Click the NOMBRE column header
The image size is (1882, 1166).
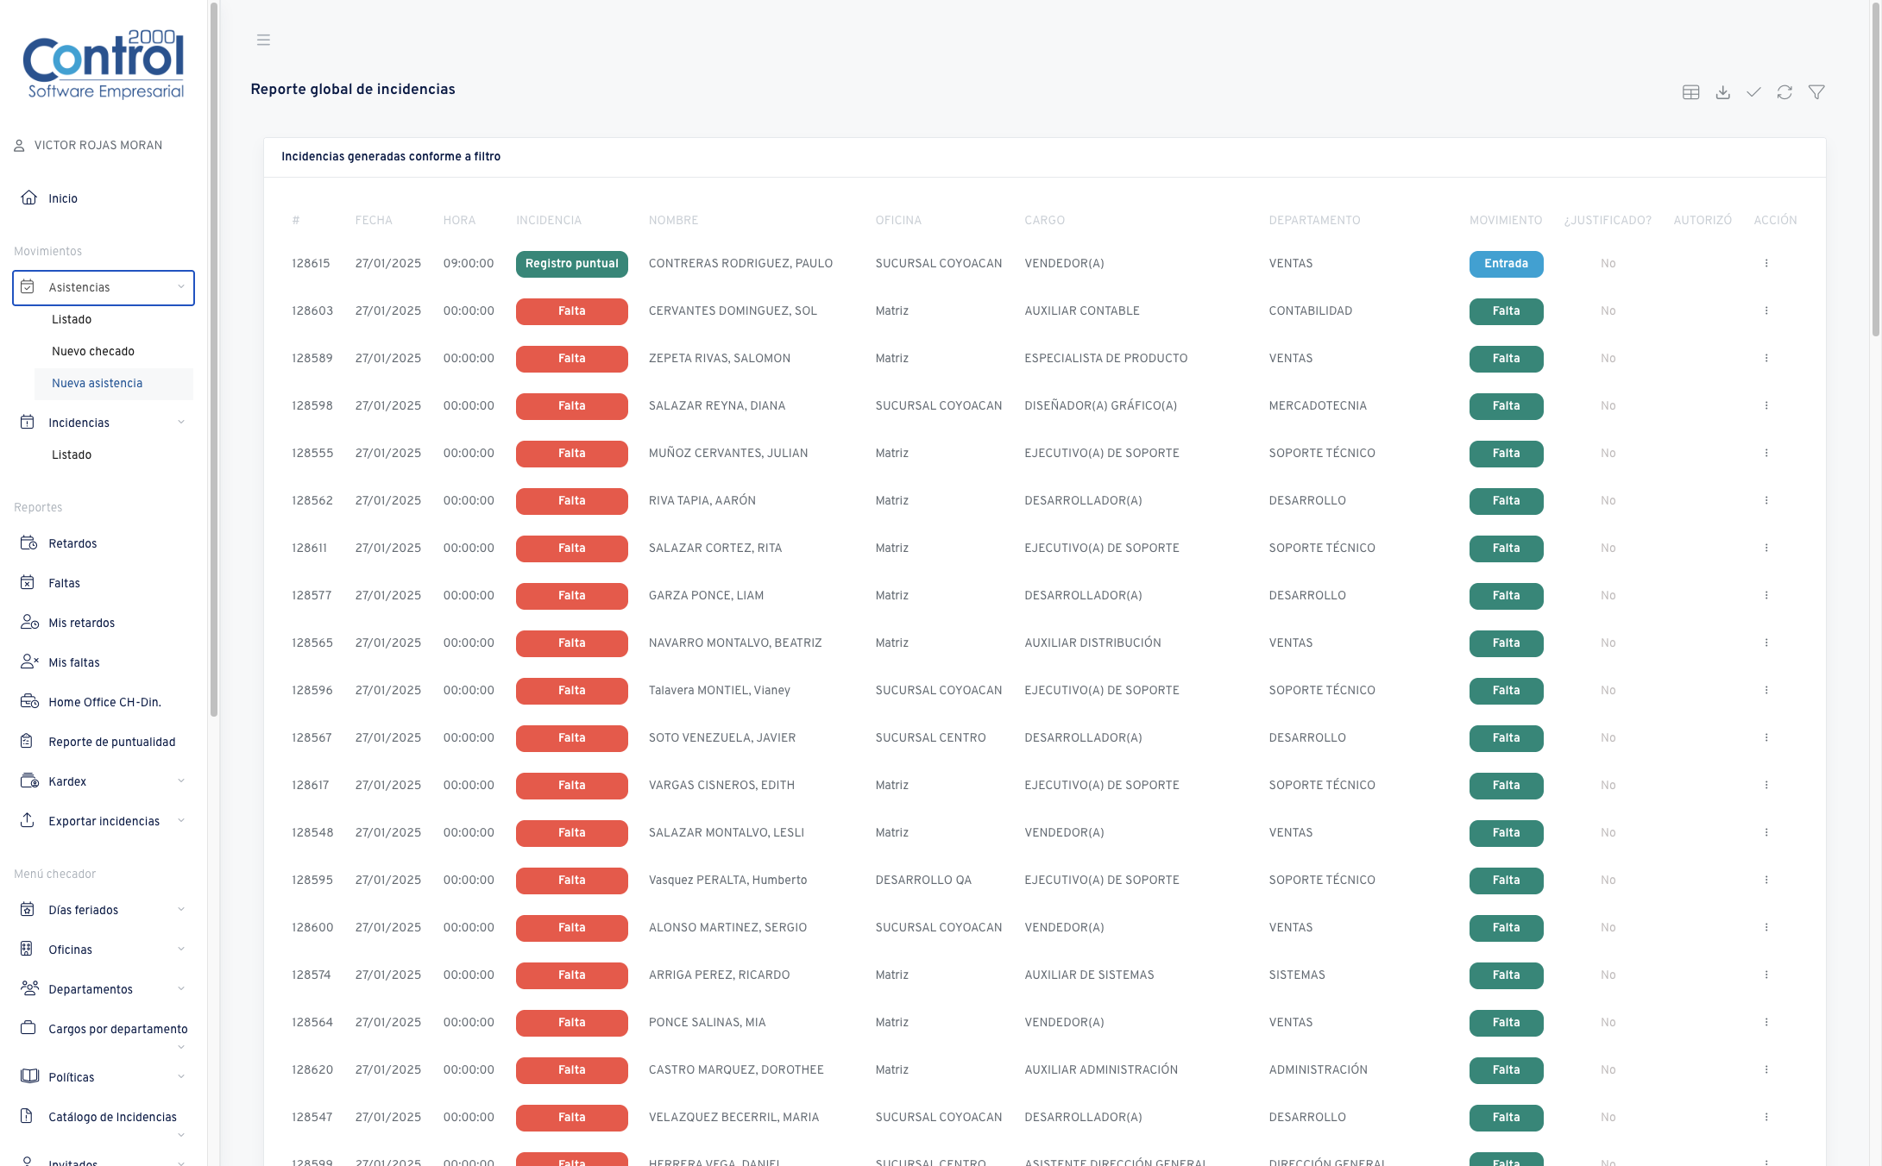[x=673, y=221]
